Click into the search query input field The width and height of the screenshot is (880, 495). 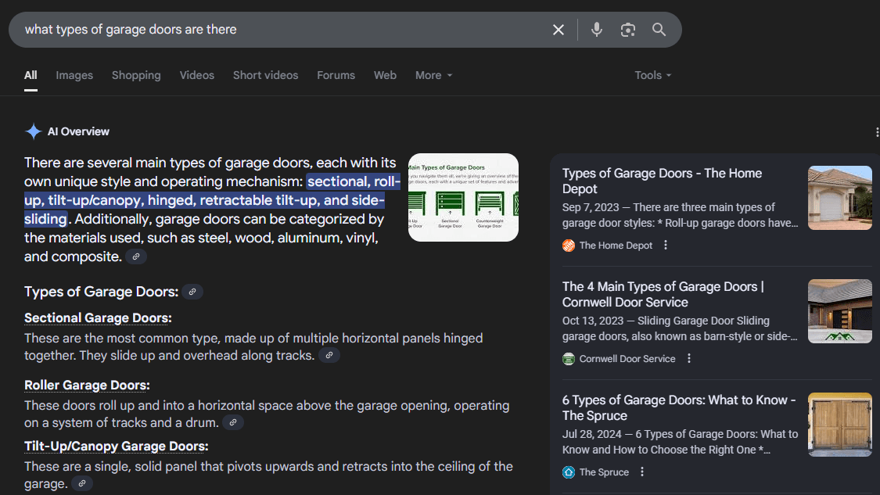(x=274, y=30)
